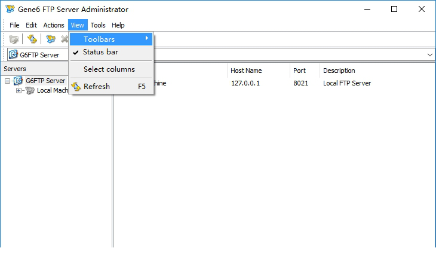Close the open View menu
Image resolution: width=436 pixels, height=257 pixels.
(x=78, y=25)
